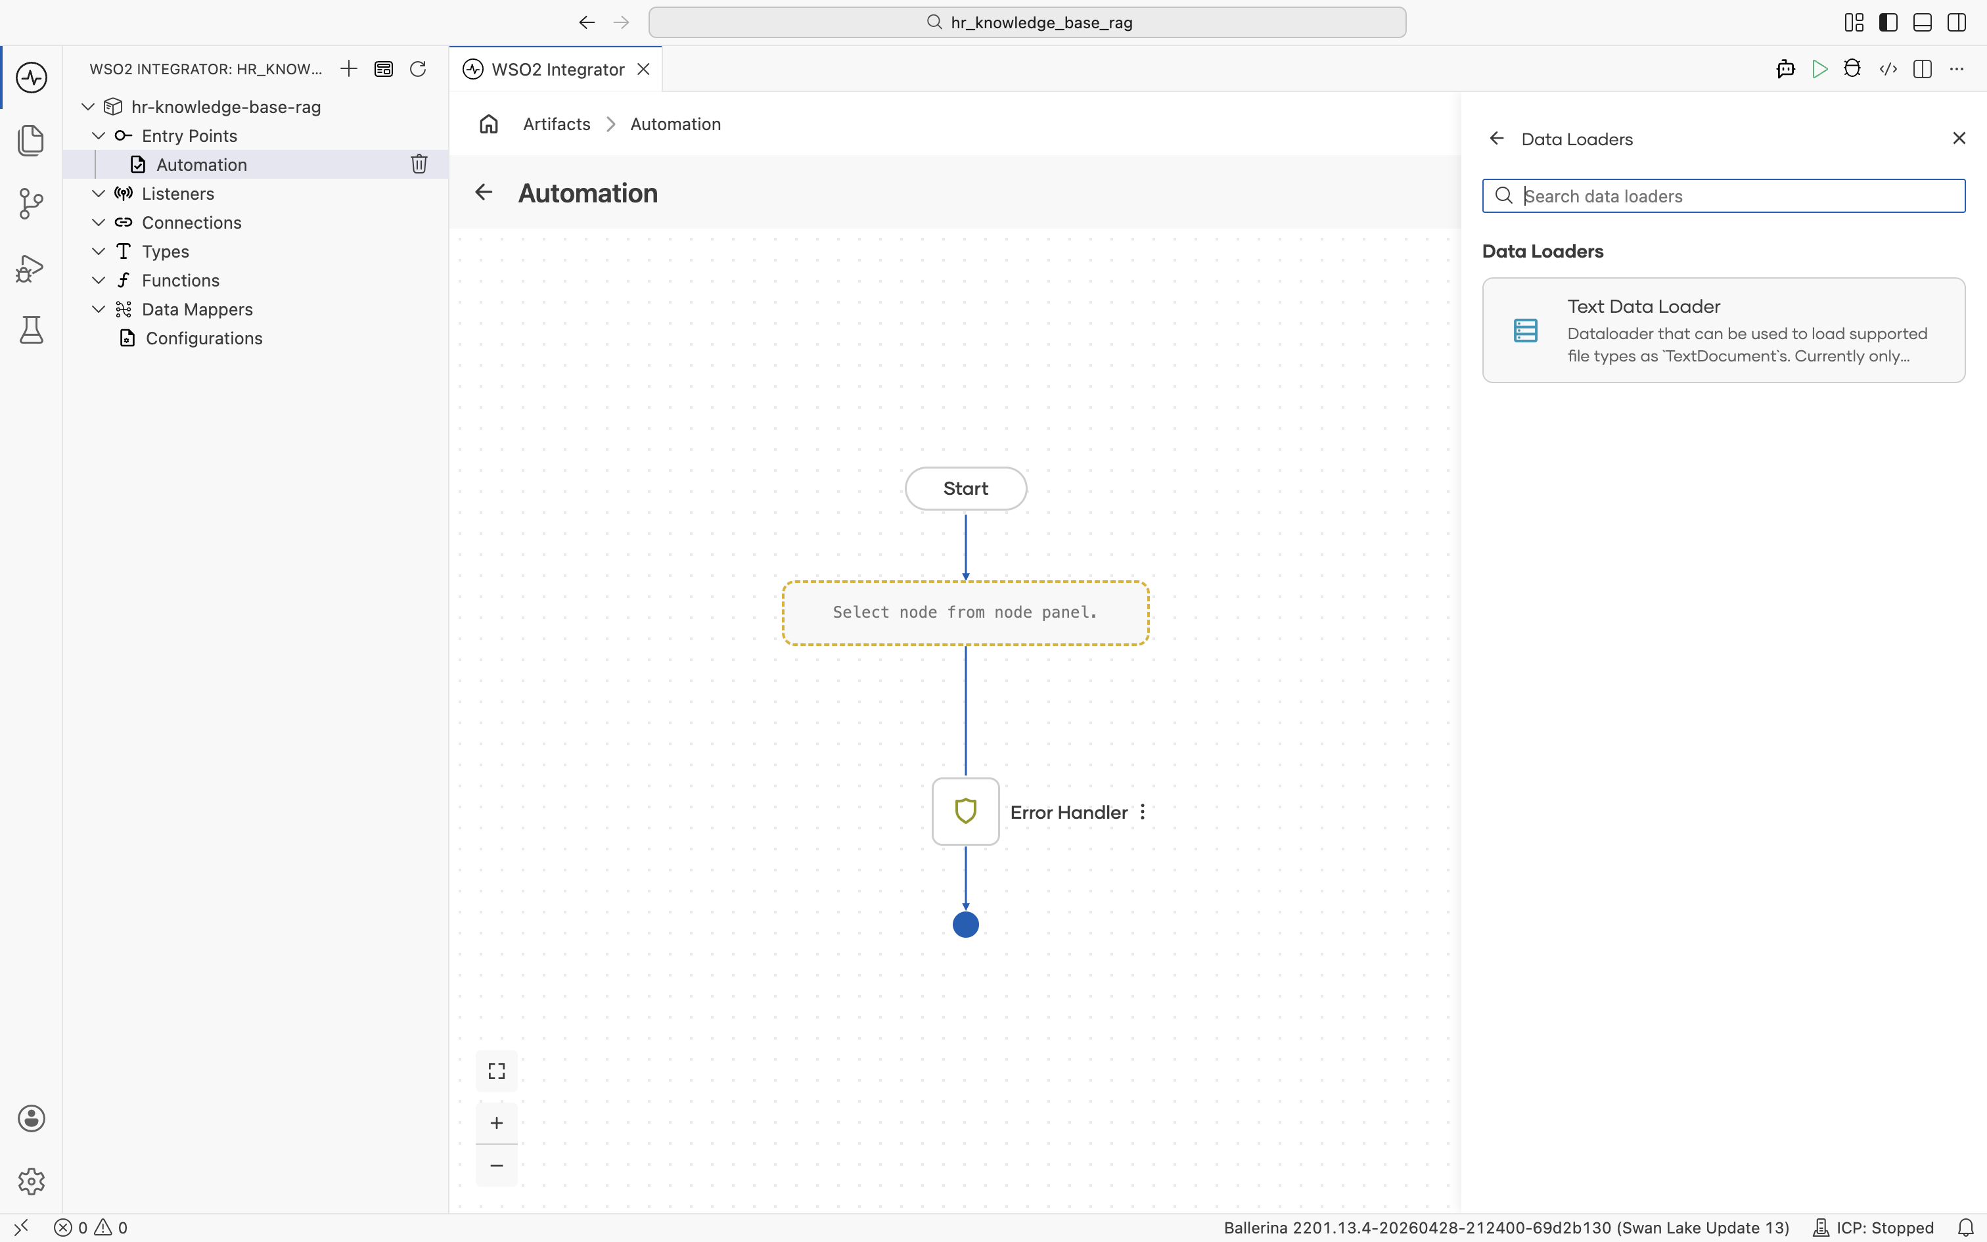Go back from the Data Loaders panel
The height and width of the screenshot is (1242, 1987).
(x=1497, y=139)
